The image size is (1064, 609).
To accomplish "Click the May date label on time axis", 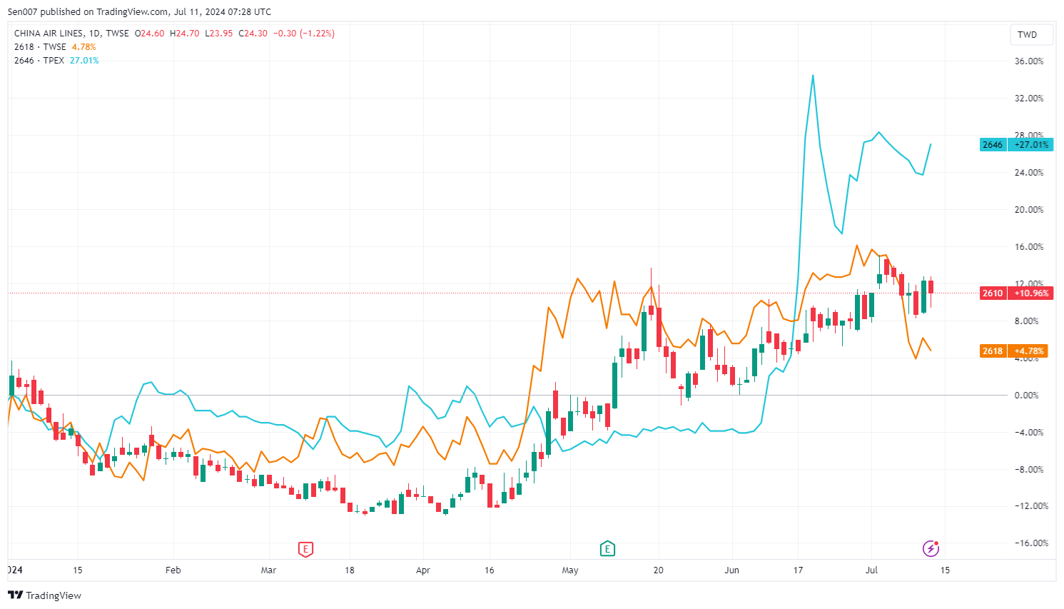I will point(570,570).
